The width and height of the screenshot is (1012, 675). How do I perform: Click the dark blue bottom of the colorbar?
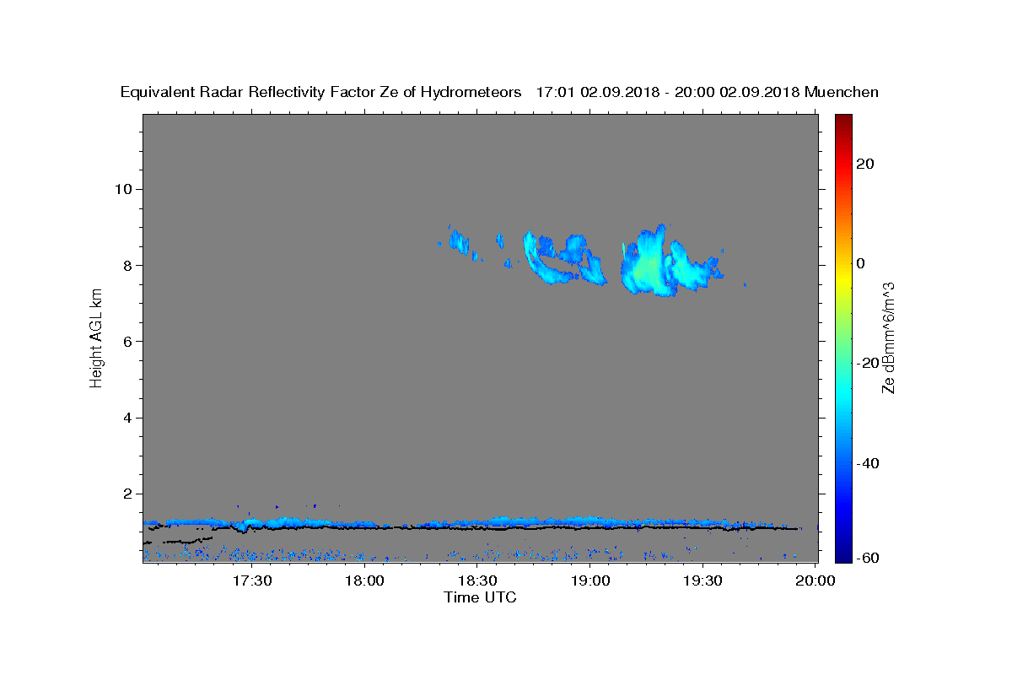[842, 553]
